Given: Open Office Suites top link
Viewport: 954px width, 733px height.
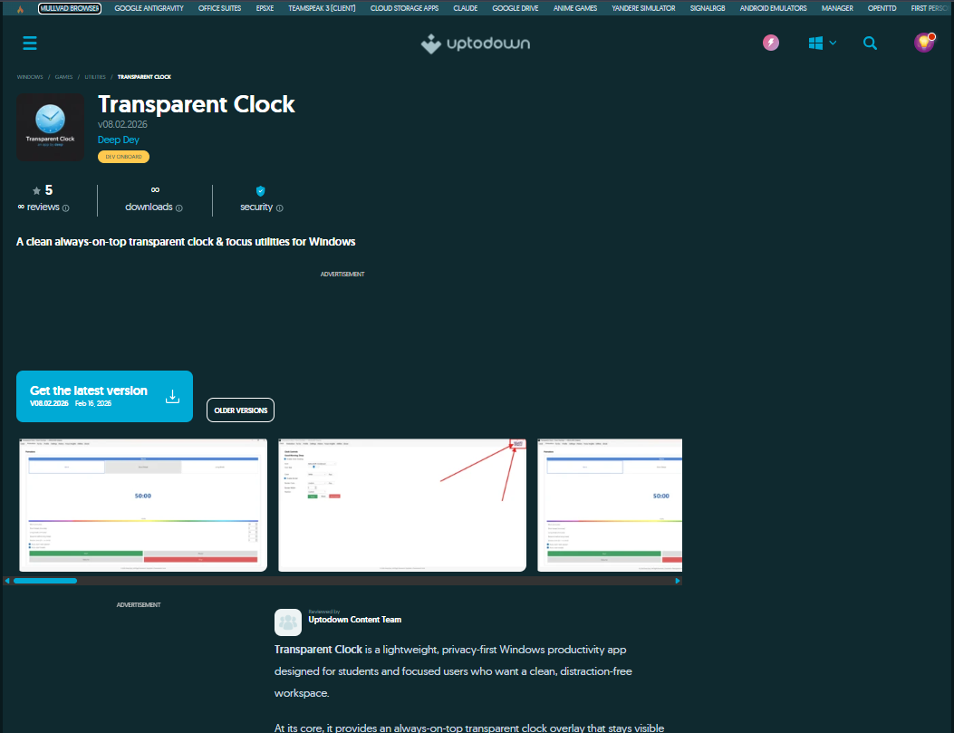Looking at the screenshot, I should click(219, 8).
